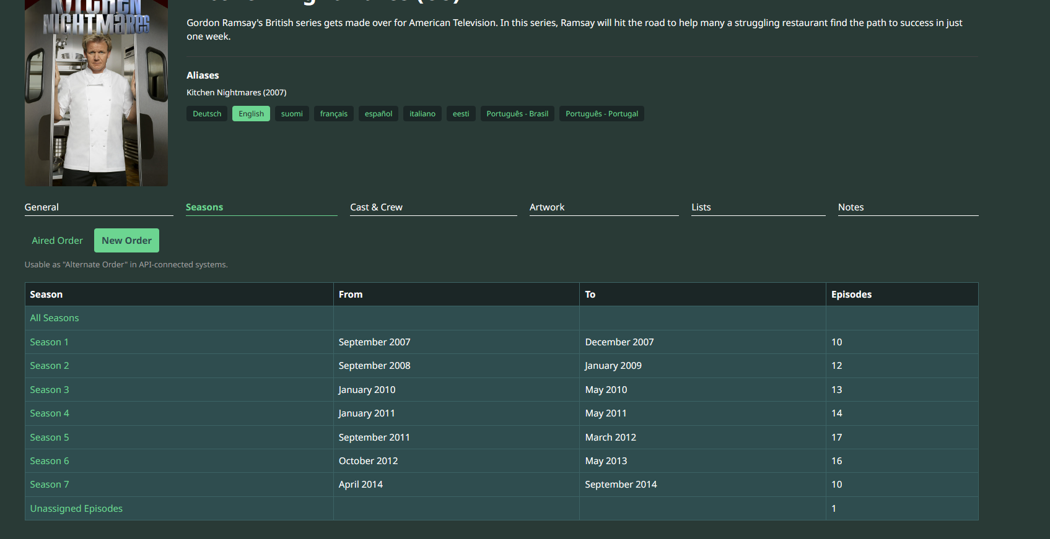1050x539 pixels.
Task: Switch to the Notes tab
Action: click(908, 207)
